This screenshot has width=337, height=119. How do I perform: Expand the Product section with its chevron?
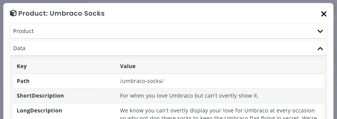coord(320,31)
